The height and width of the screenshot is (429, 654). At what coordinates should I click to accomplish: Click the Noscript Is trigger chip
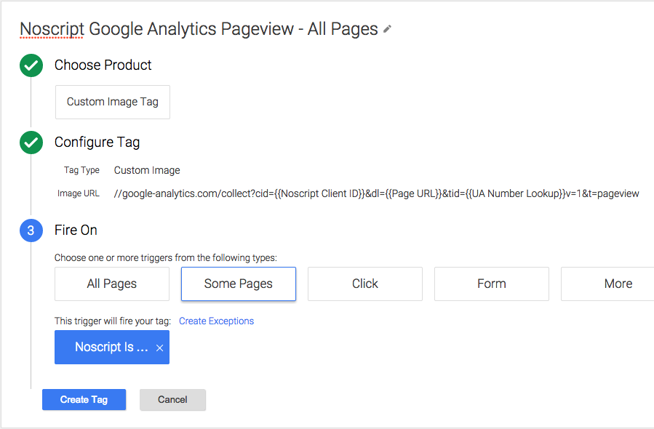click(x=111, y=348)
